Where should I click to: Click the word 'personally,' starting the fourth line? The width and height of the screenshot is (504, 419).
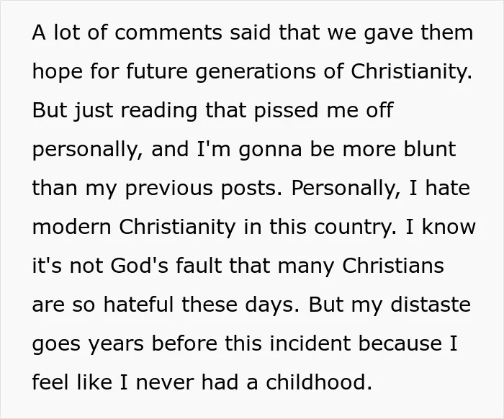[x=85, y=150]
